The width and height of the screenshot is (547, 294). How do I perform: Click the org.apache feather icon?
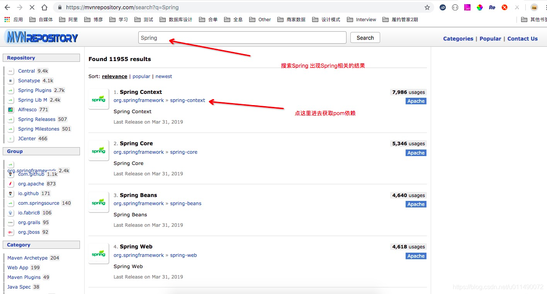click(x=11, y=184)
